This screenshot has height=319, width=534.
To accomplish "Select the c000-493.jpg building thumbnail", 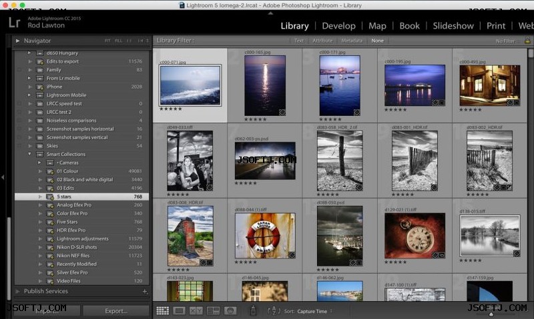I will [490, 86].
